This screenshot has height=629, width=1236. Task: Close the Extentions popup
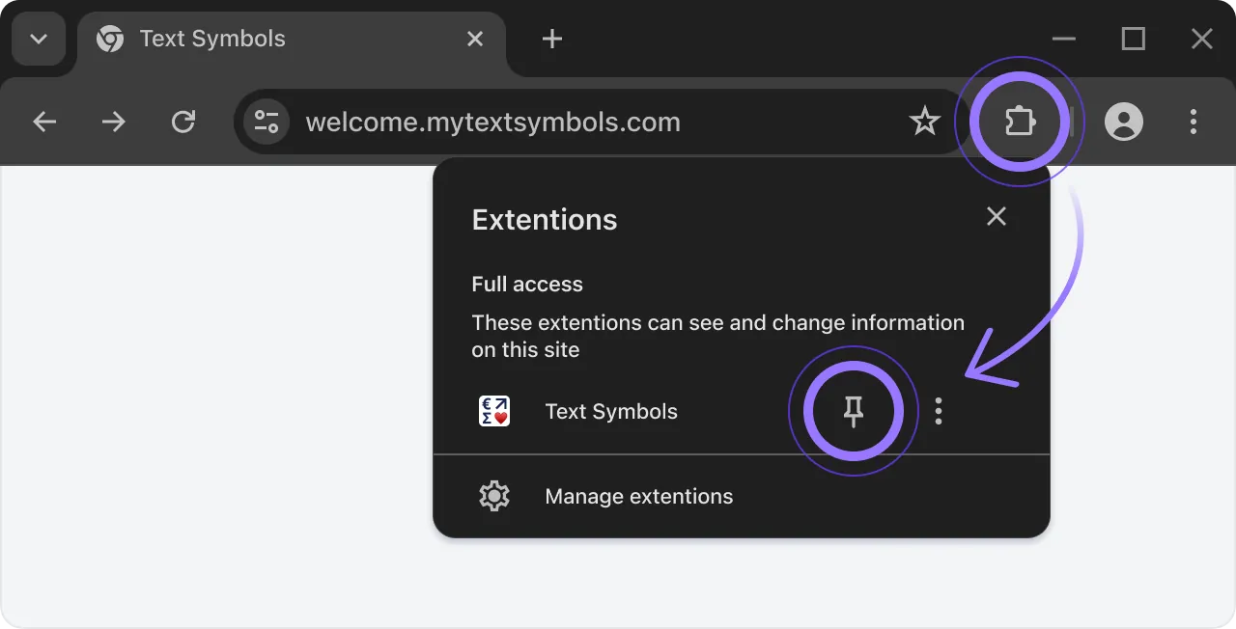coord(997,216)
